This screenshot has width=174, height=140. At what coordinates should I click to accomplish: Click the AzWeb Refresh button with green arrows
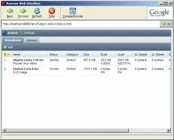click(x=27, y=33)
